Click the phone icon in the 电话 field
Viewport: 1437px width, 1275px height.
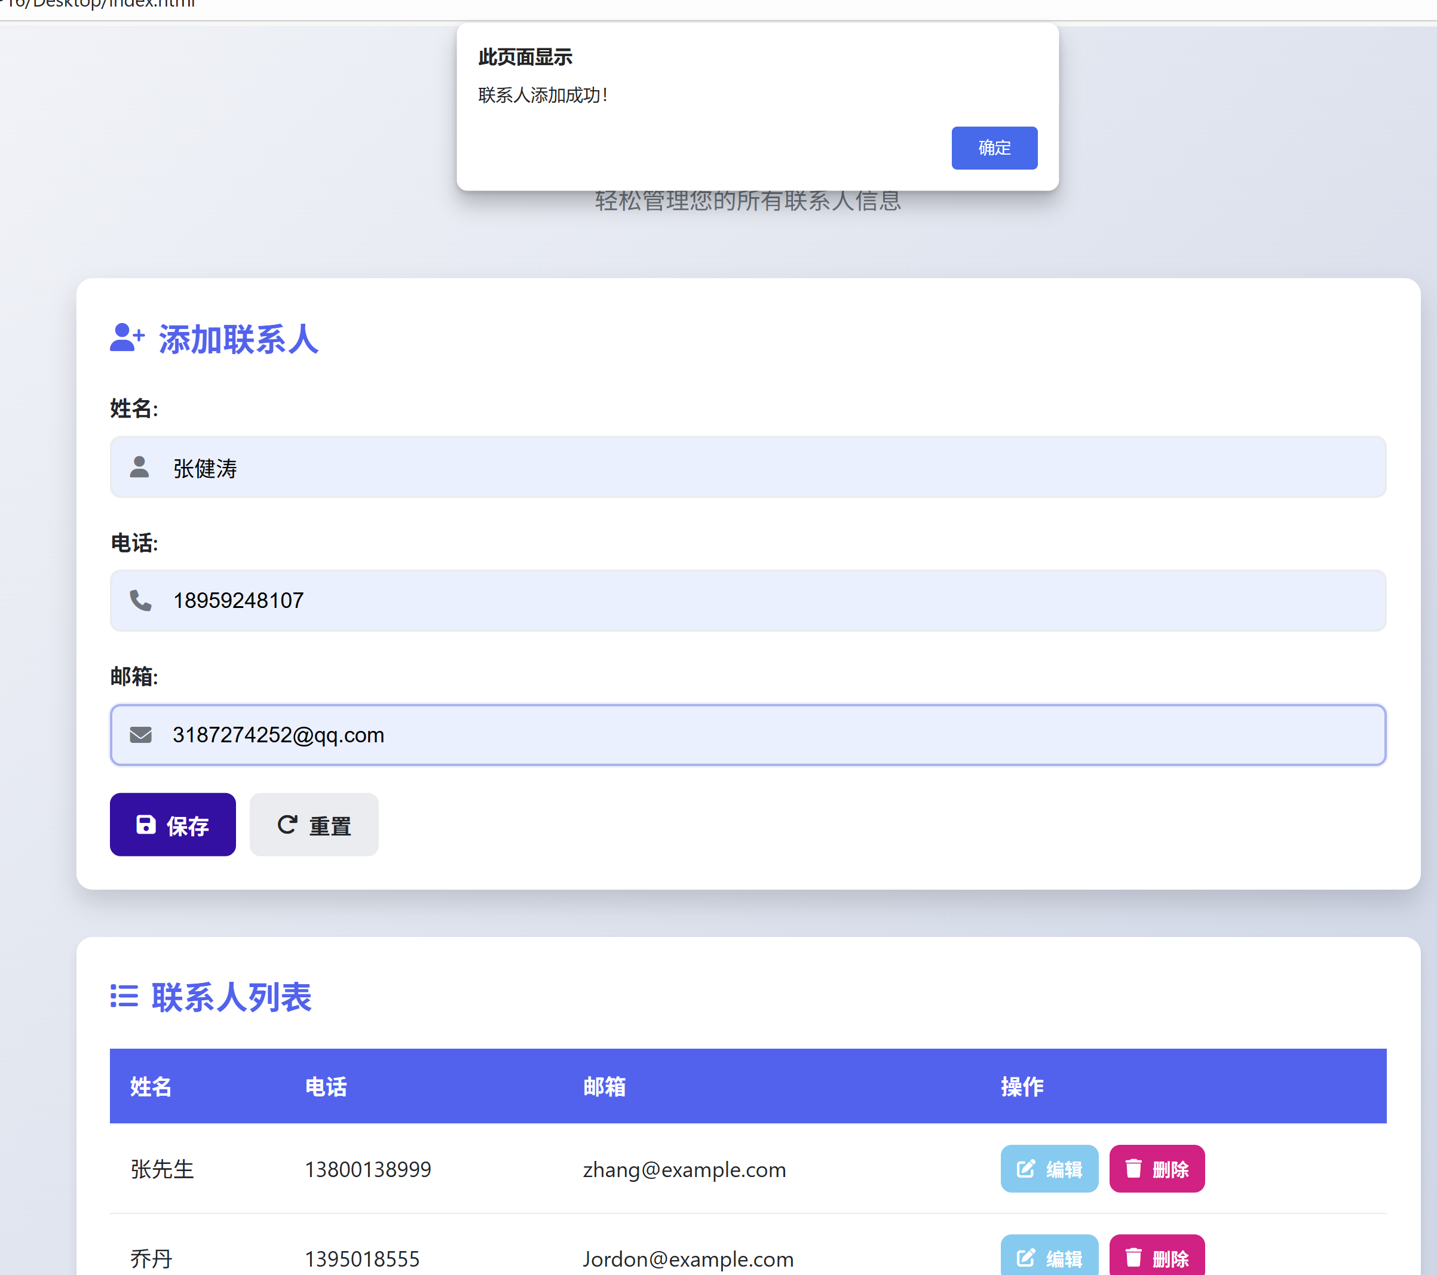pyautogui.click(x=140, y=601)
